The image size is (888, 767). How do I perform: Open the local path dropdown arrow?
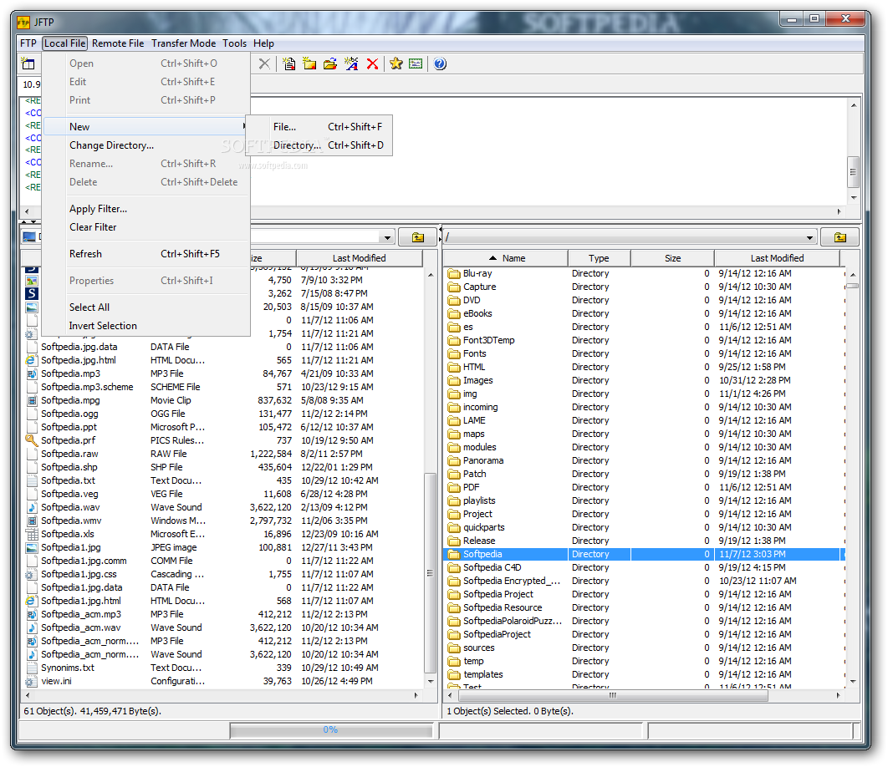(387, 237)
